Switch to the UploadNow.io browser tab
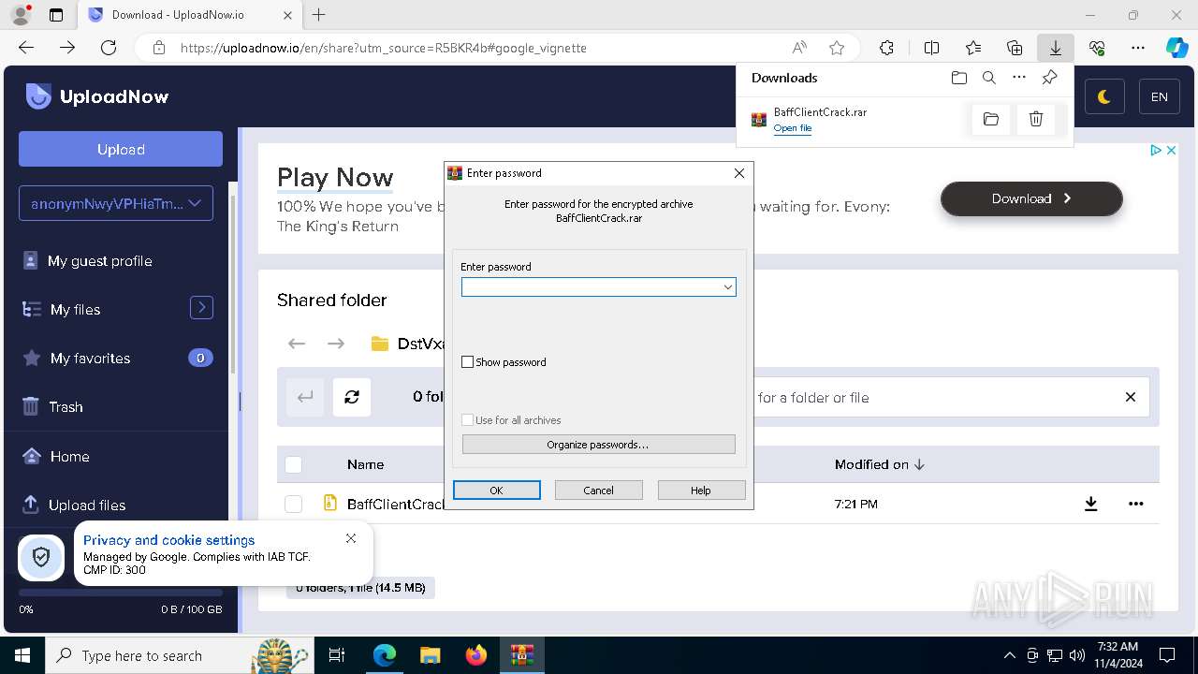1198x674 pixels. (x=189, y=15)
